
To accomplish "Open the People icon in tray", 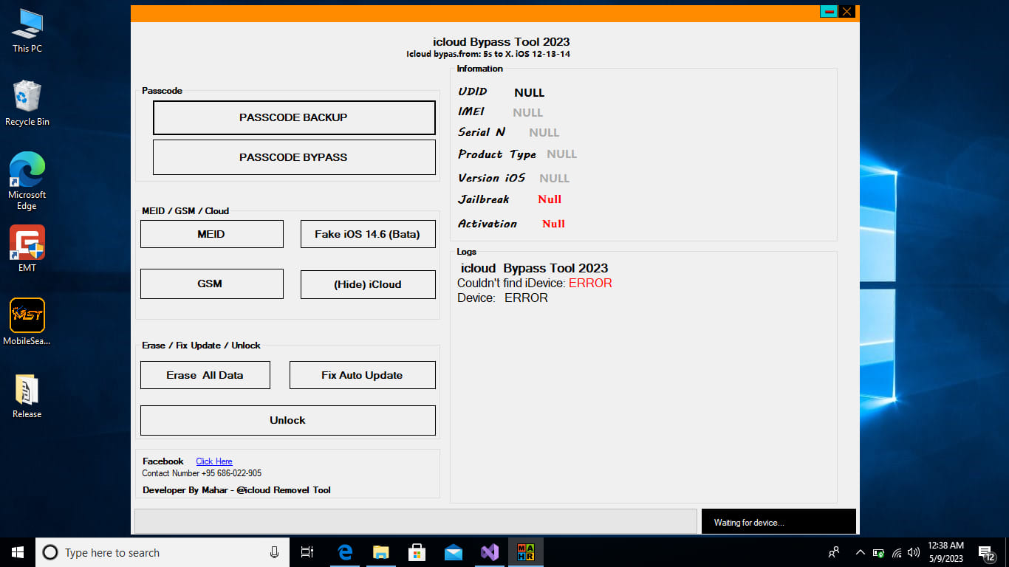I will (834, 552).
